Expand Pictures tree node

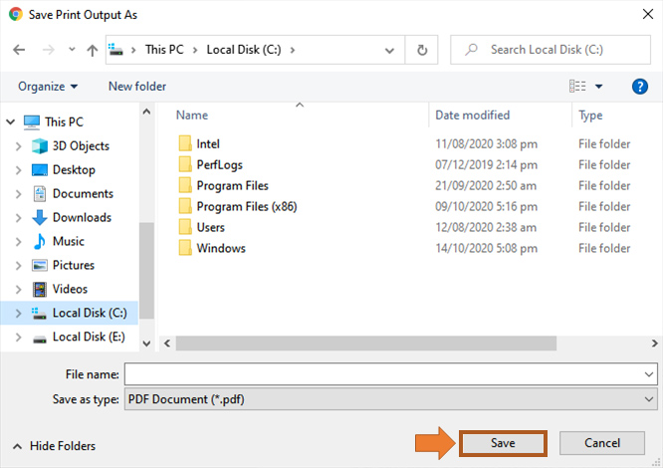point(18,266)
